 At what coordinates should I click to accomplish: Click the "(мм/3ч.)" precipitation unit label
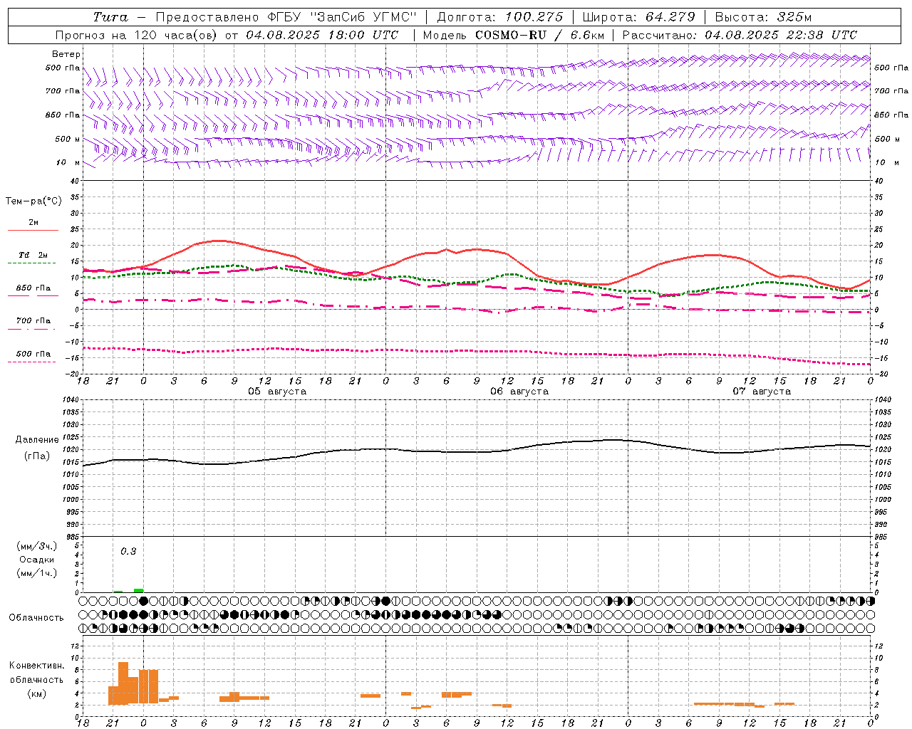(37, 546)
